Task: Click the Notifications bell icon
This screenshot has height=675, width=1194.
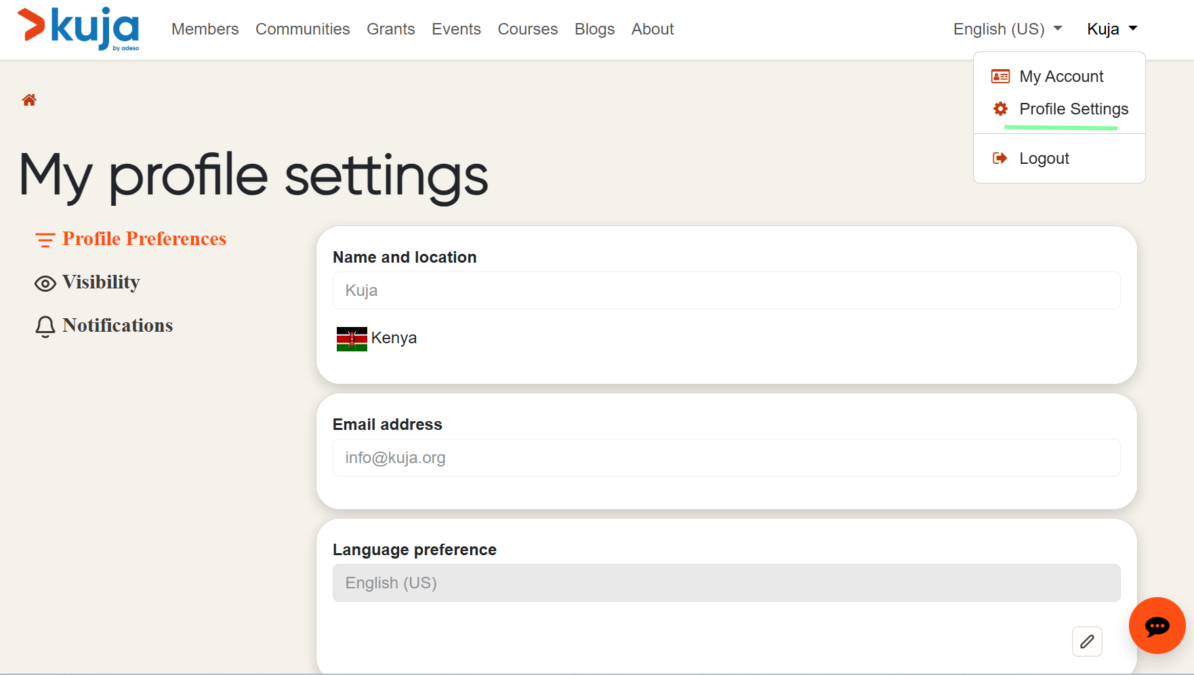Action: click(x=45, y=326)
